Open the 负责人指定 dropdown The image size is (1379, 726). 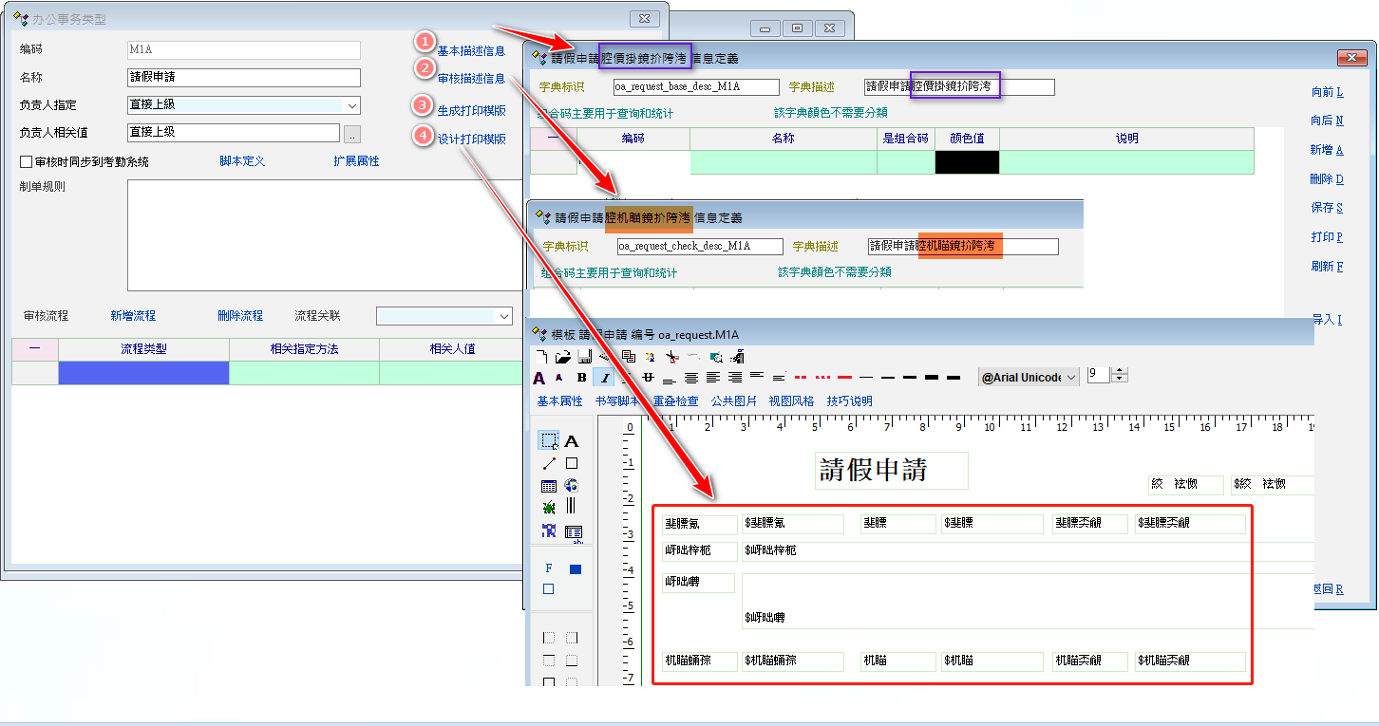351,105
